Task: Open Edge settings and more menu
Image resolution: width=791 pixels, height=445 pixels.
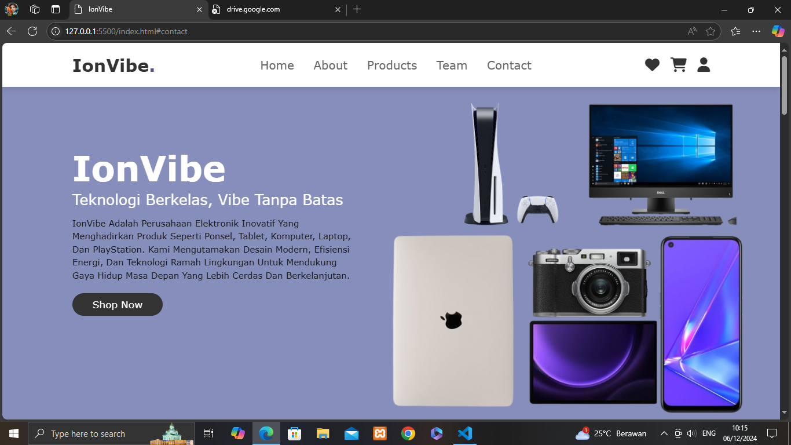Action: 756,31
